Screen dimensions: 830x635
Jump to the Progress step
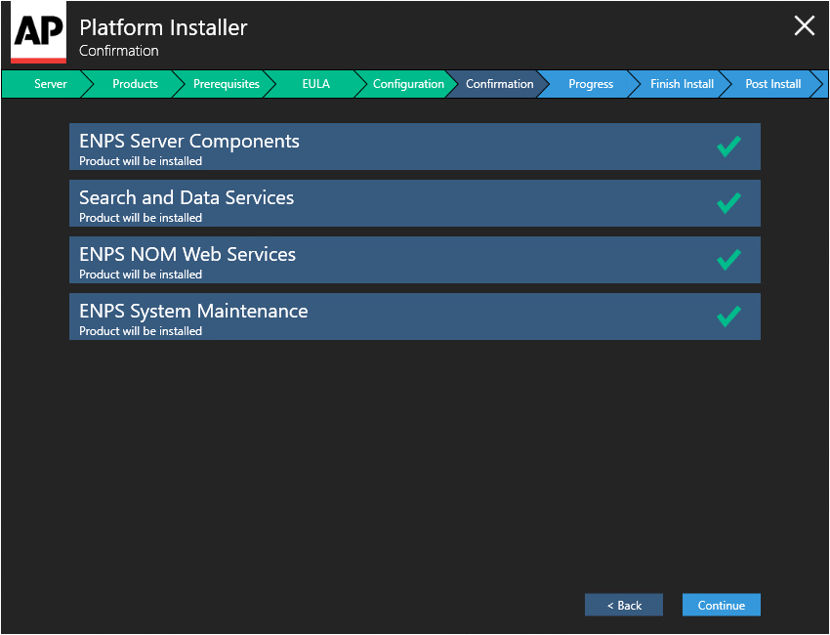(591, 84)
